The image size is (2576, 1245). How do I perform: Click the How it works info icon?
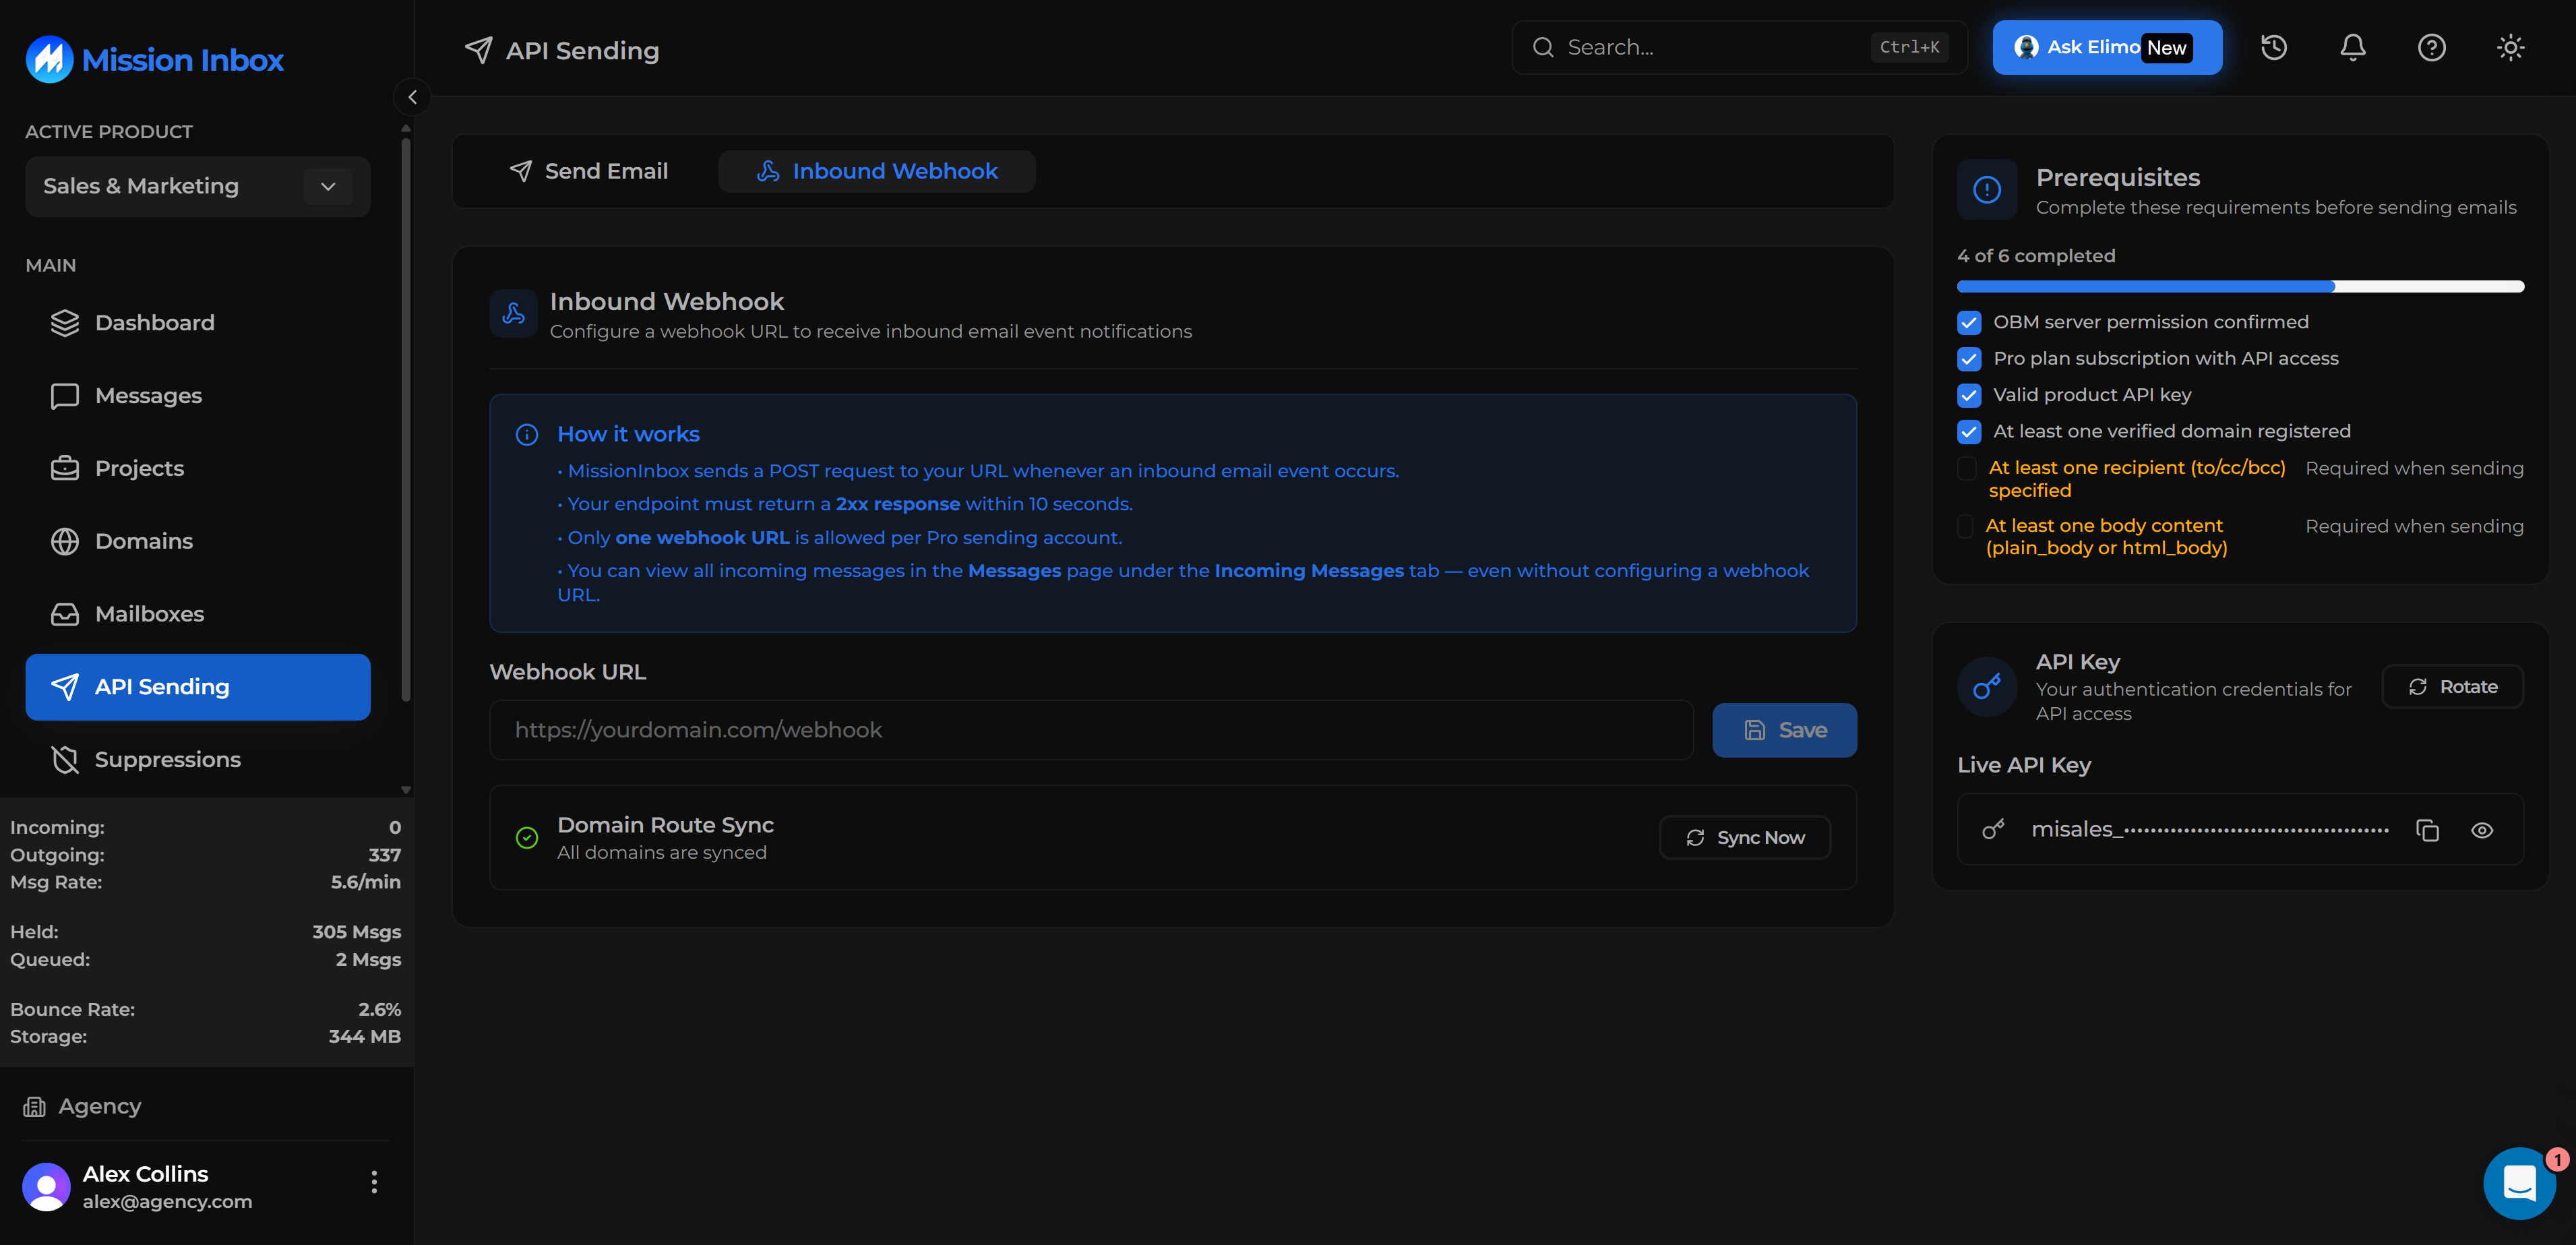(527, 435)
